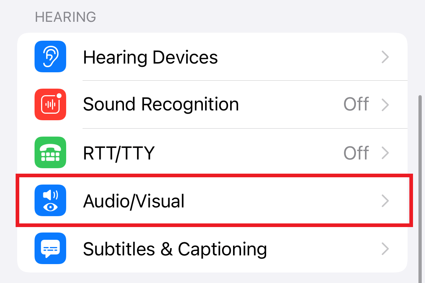
Task: Expand the Subtitles & Captioning chevron
Action: click(385, 248)
